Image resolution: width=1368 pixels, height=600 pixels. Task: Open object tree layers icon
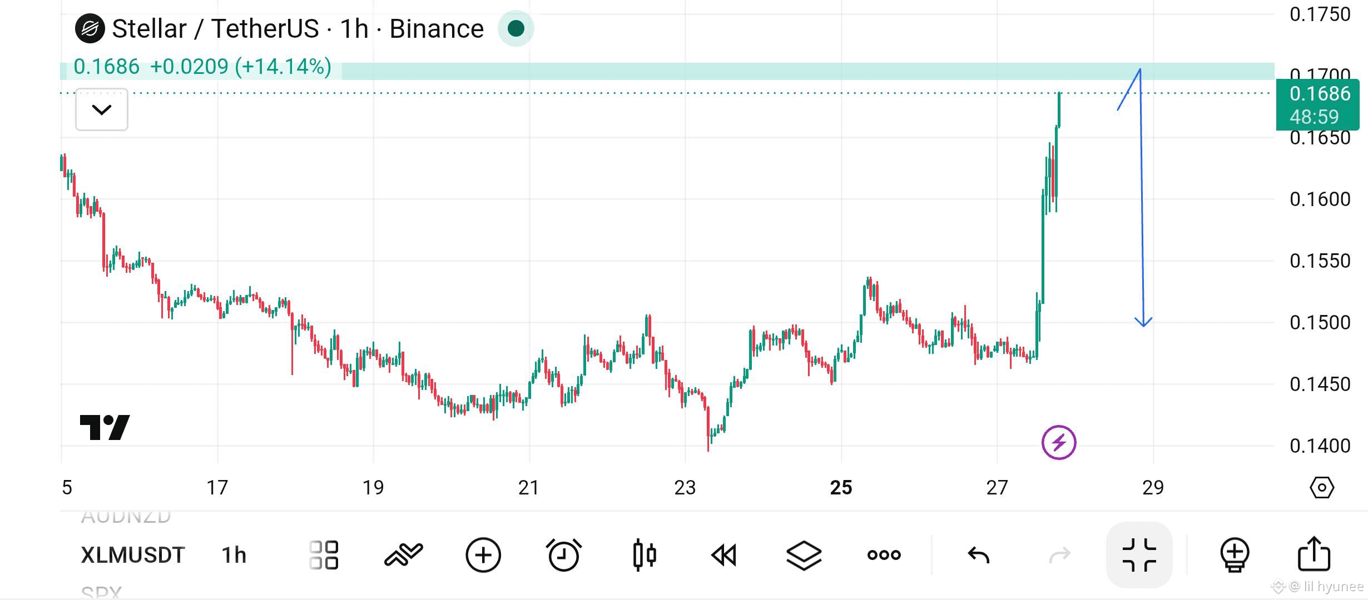click(804, 555)
